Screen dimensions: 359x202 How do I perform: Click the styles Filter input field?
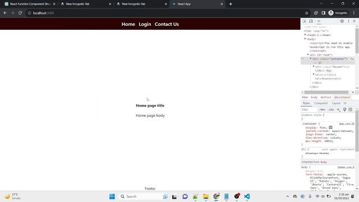[x=309, y=110]
